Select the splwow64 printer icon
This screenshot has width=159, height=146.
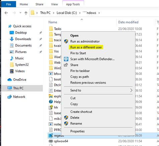tap(51, 141)
